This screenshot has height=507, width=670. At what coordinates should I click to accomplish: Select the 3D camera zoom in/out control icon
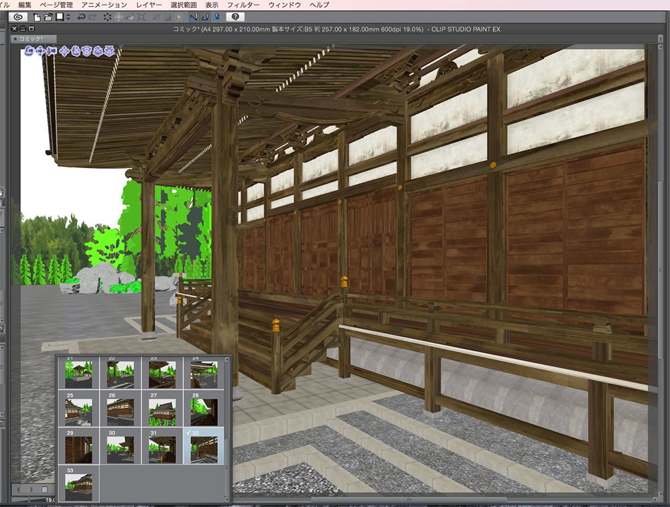pyautogui.click(x=52, y=52)
